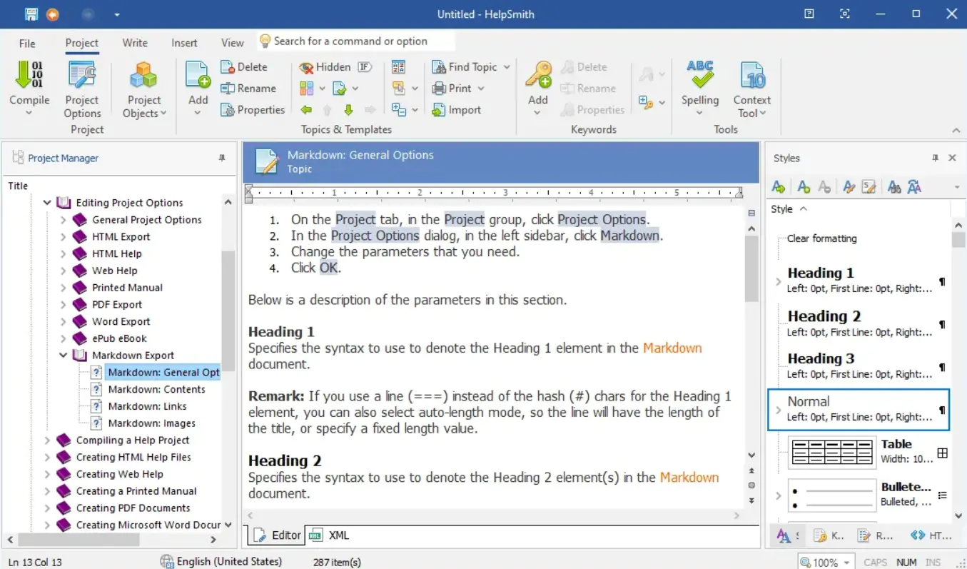Click the green left arrow move button
This screenshot has width=967, height=569.
[x=306, y=110]
